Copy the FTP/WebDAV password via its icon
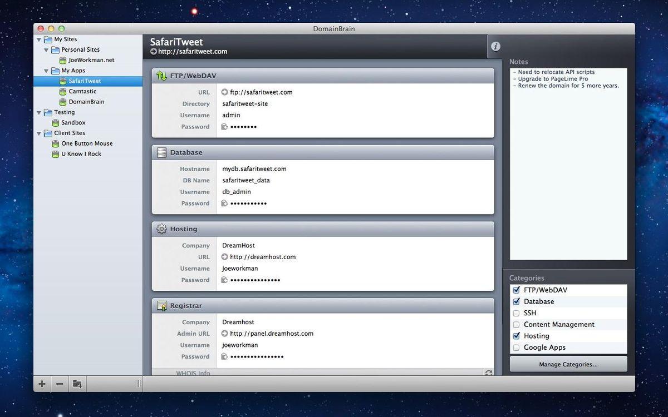668x417 pixels. 225,127
